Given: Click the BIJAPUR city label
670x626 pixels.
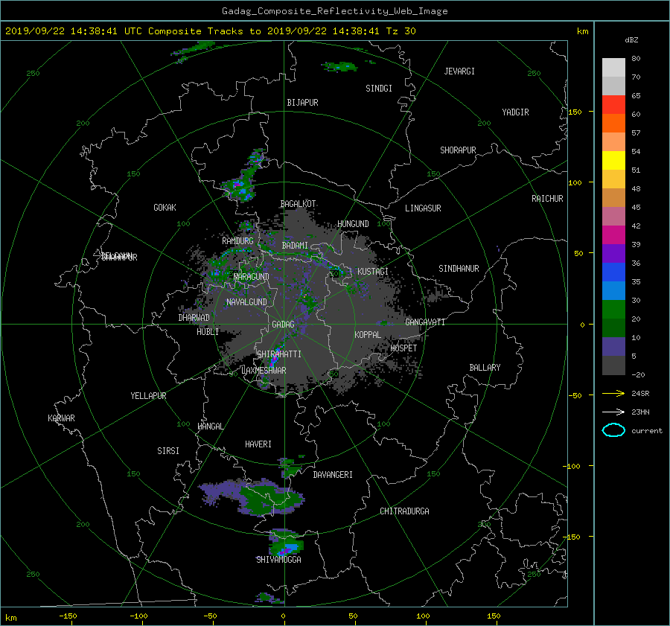Looking at the screenshot, I should click(x=302, y=103).
